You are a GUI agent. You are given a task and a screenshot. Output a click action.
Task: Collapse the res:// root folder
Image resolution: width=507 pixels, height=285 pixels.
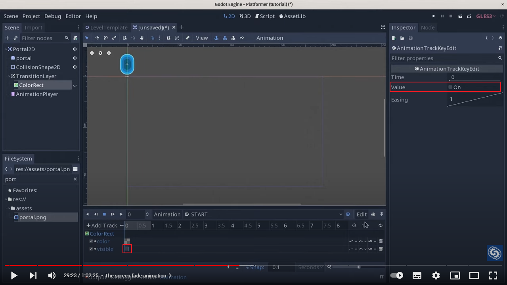point(6,199)
